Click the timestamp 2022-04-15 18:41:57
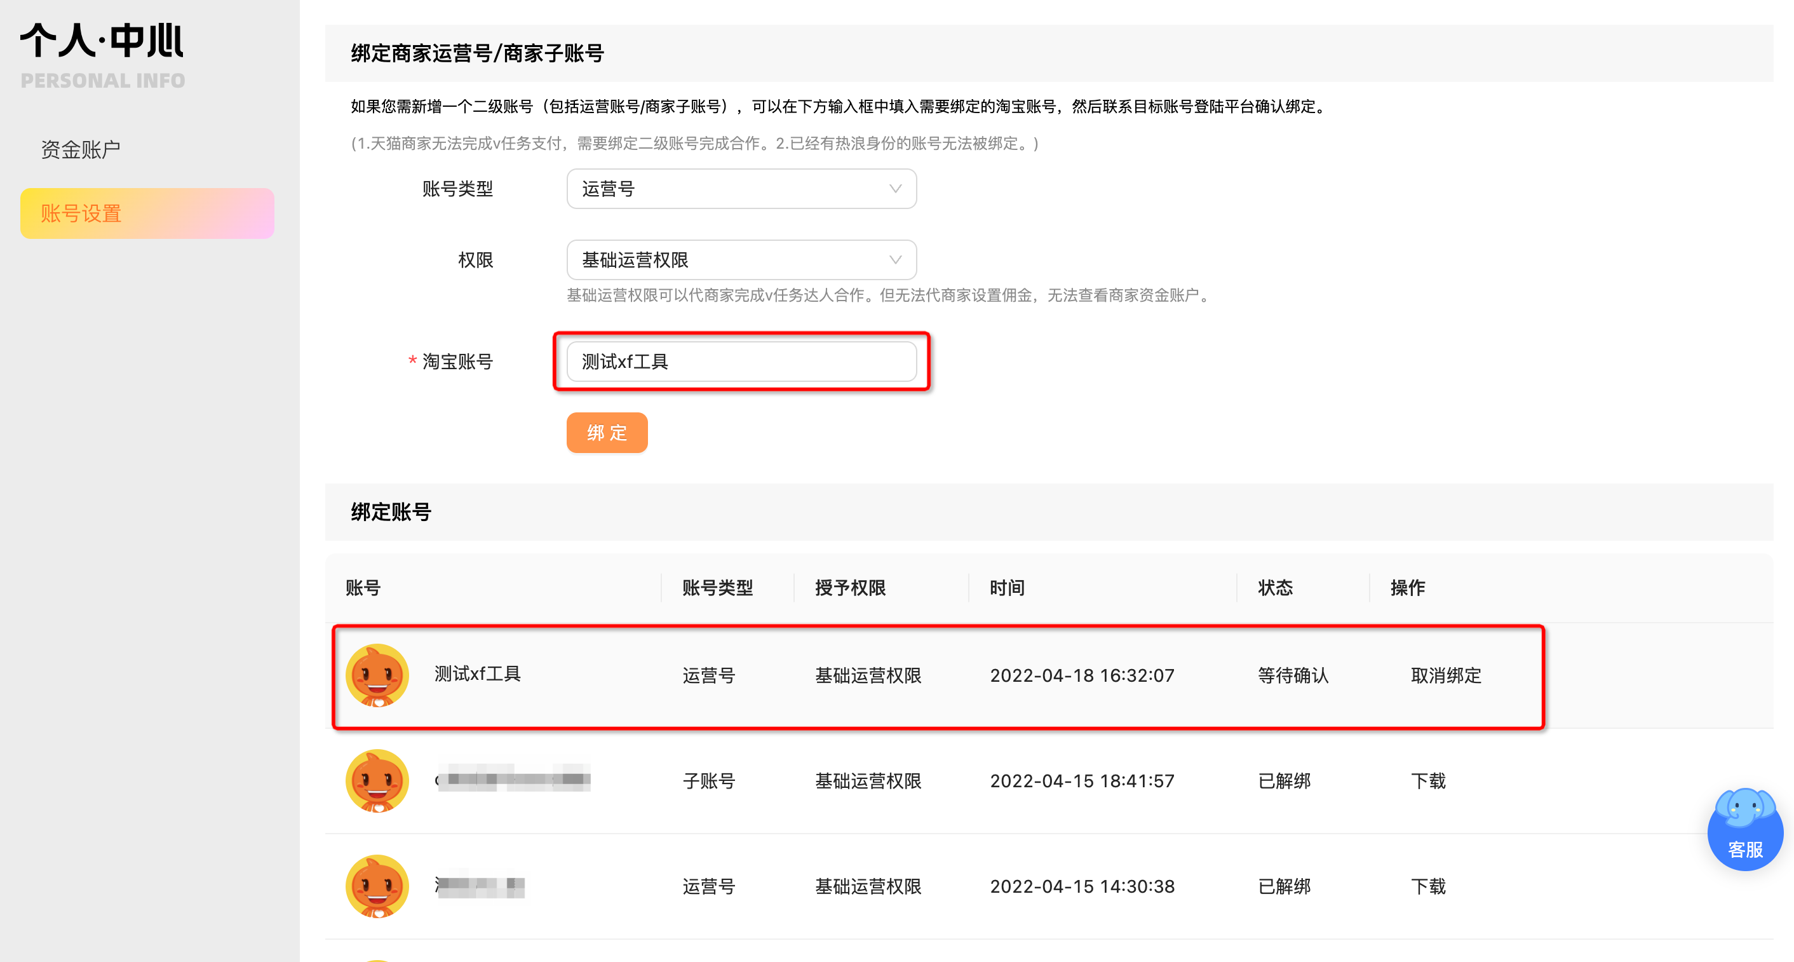Viewport: 1794px width, 962px height. [1082, 781]
